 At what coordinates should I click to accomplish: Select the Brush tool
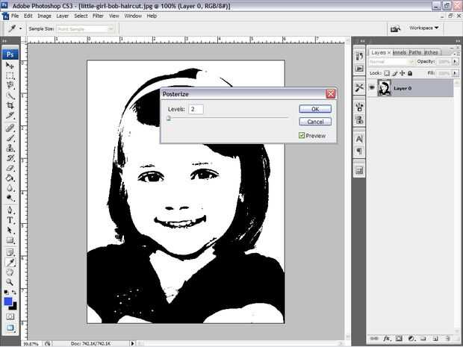(10, 138)
